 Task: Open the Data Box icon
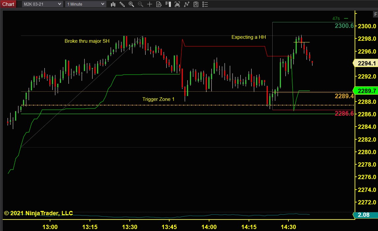159,4
